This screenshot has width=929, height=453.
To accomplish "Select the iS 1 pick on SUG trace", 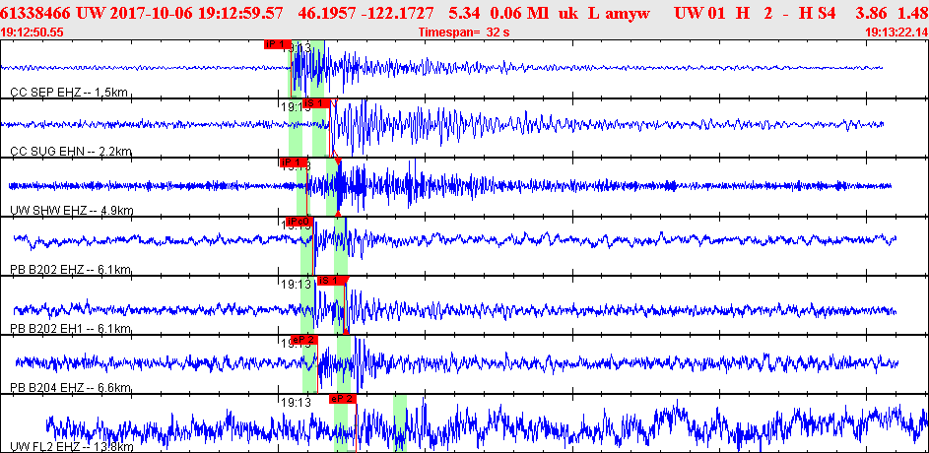I will [317, 103].
